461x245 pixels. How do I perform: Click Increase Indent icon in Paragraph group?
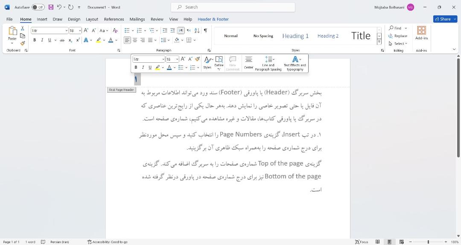172,30
